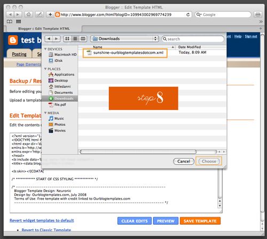This screenshot has width=267, height=239.
Task: Click the Google search field
Action: point(223,14)
